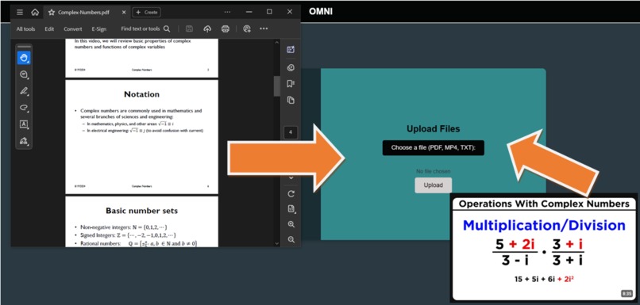This screenshot has height=305, width=640.
Task: Open the page display options icon
Action: (291, 209)
